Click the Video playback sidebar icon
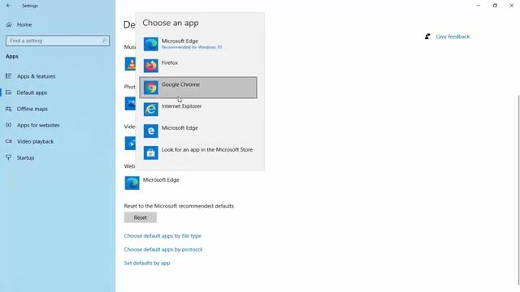The image size is (520, 292). [x=9, y=141]
